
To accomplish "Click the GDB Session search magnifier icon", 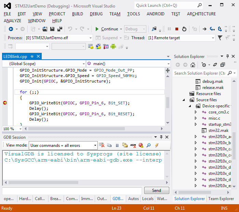I will (x=148, y=145).
